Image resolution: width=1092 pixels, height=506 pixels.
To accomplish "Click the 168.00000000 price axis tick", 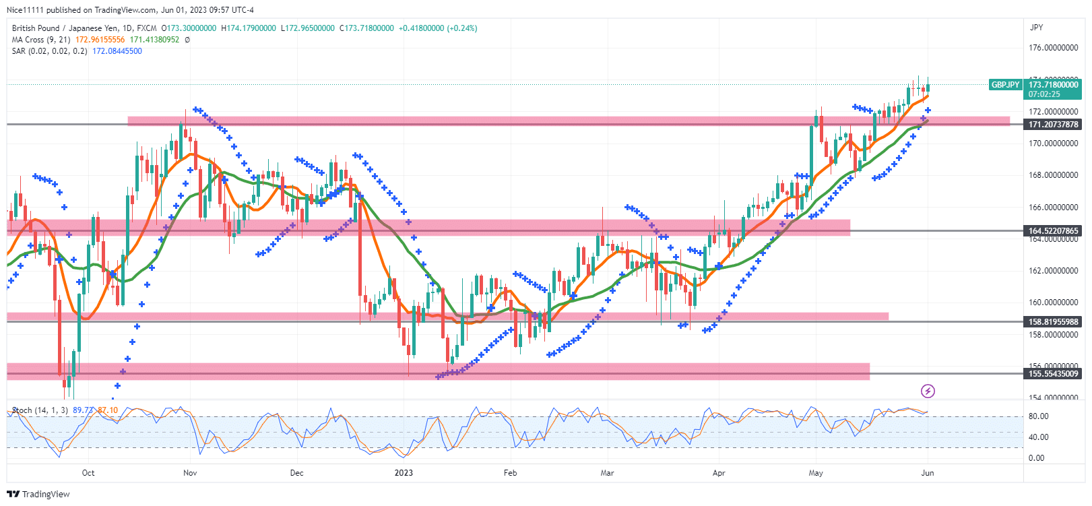I will coord(1054,175).
